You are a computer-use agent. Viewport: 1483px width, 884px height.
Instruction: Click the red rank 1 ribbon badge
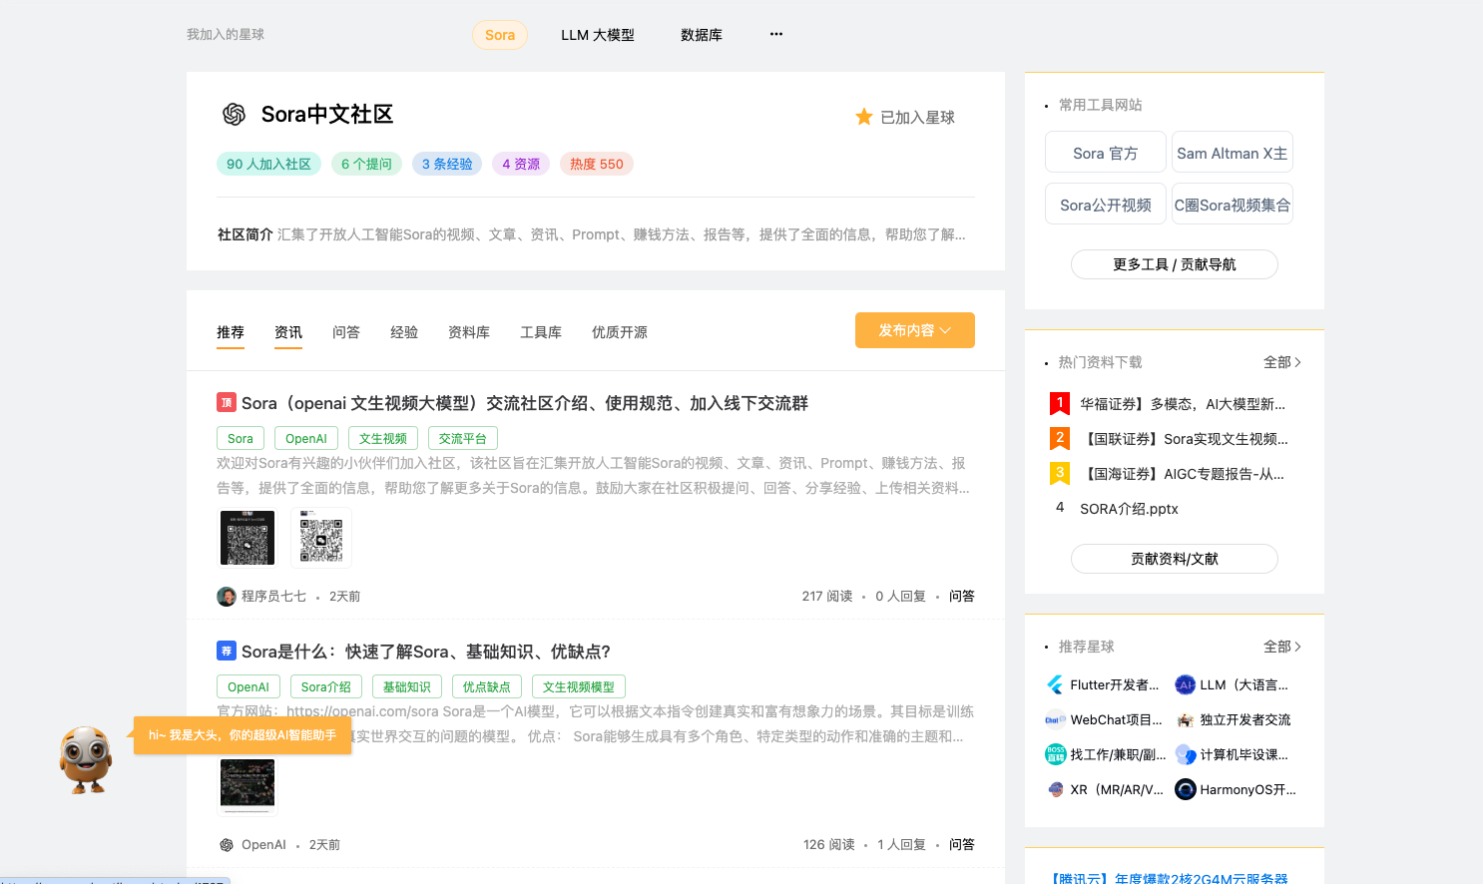1060,404
